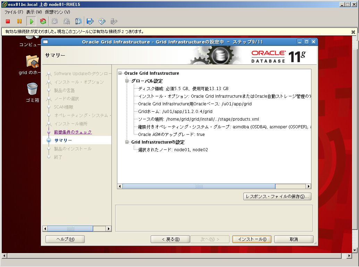This screenshot has width=359, height=267.
Task: Click the 製品のインストール step label
Action: click(73, 149)
